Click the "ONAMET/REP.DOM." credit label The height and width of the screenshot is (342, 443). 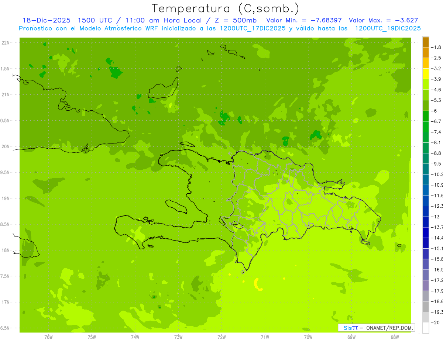pos(389,328)
